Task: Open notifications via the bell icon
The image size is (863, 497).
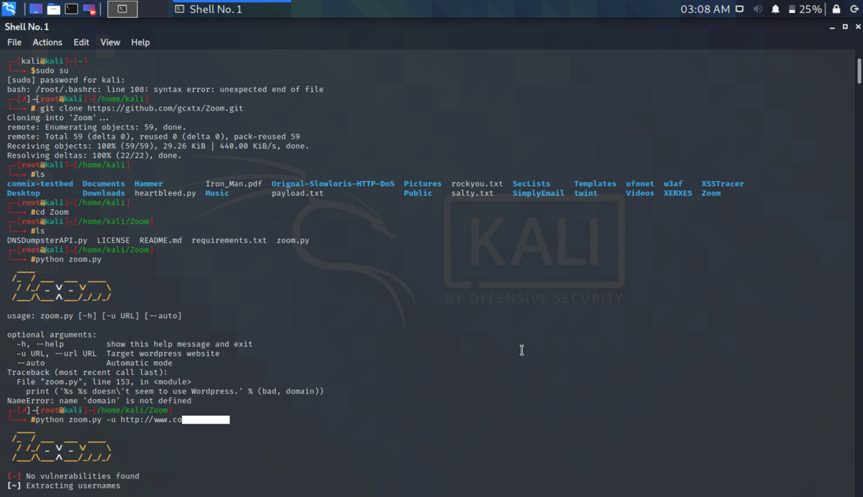Action: click(776, 9)
